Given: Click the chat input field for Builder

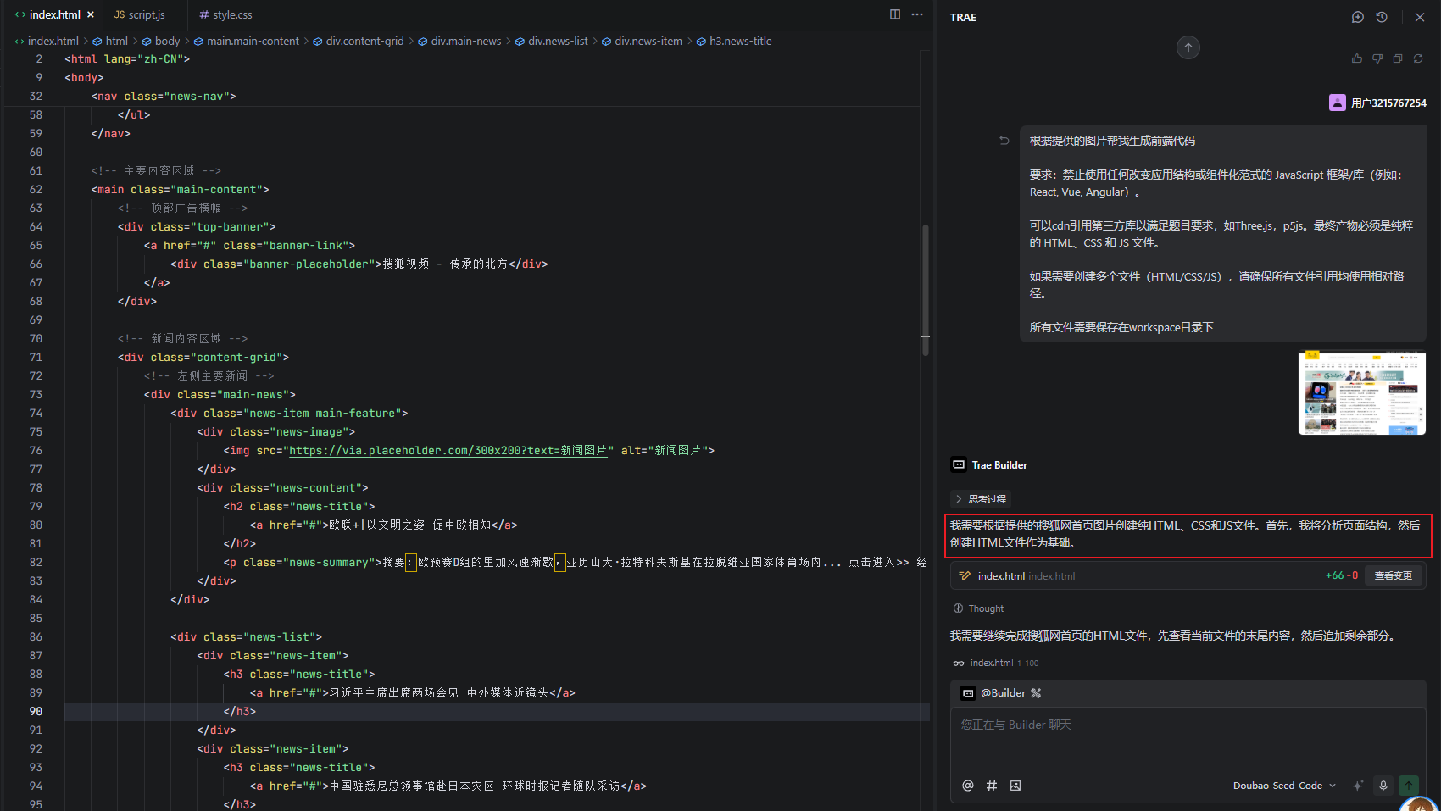Looking at the screenshot, I should pyautogui.click(x=1187, y=737).
